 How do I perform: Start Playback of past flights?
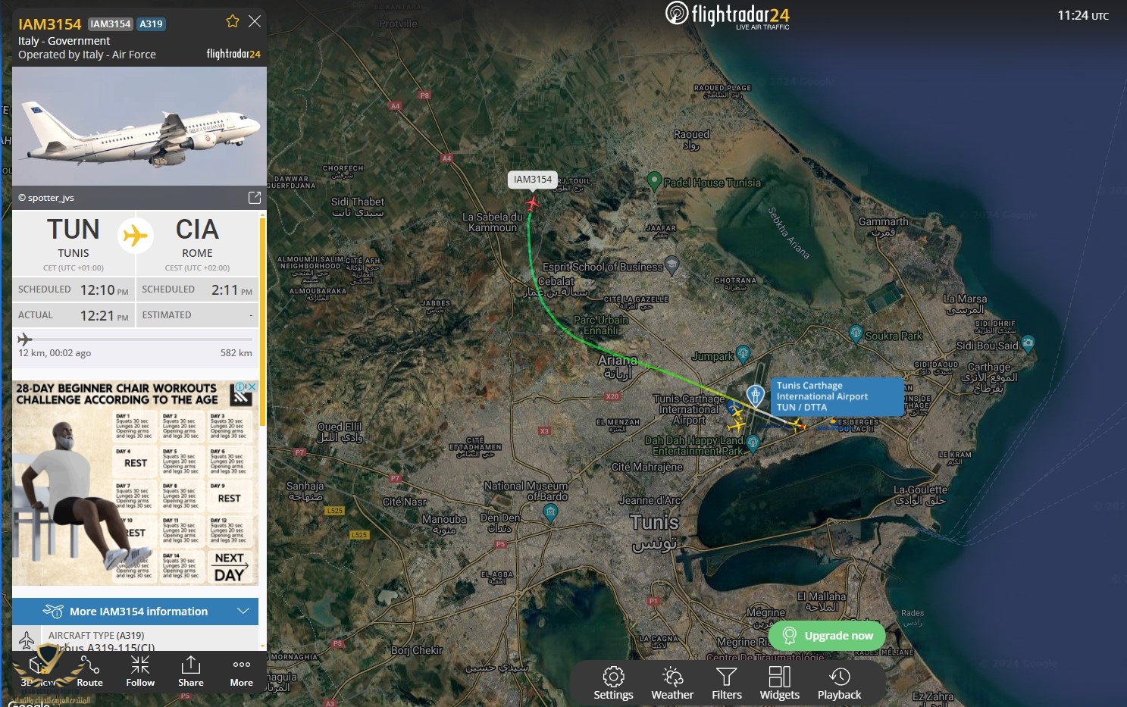tap(839, 683)
